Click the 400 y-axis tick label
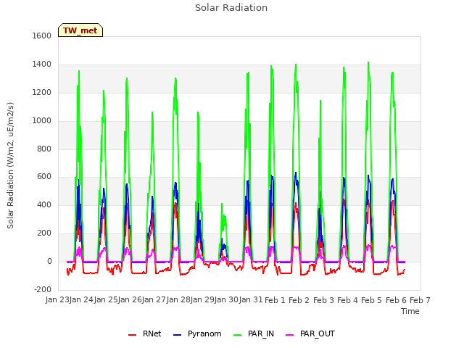The image size is (464, 348). [x=44, y=204]
